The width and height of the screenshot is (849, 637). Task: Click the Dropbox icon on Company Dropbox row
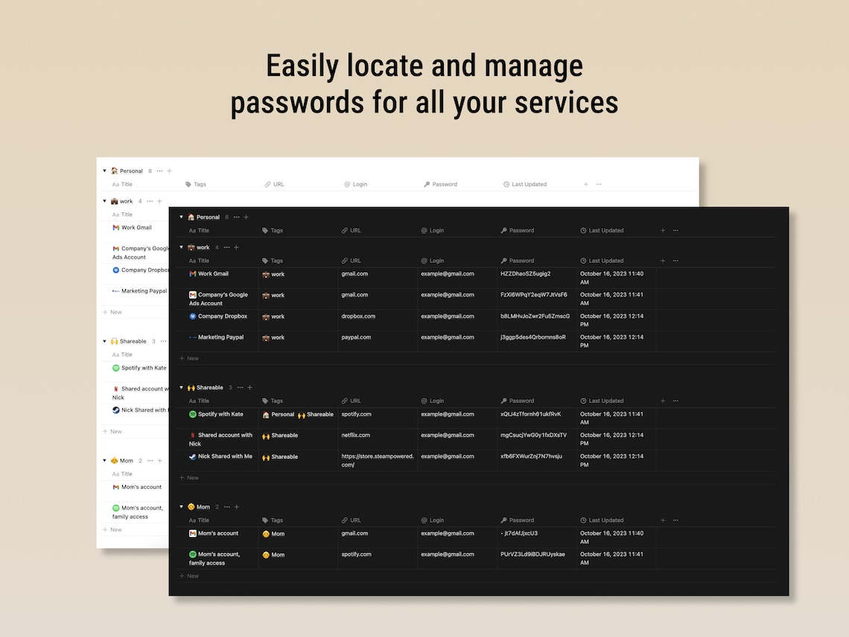192,317
